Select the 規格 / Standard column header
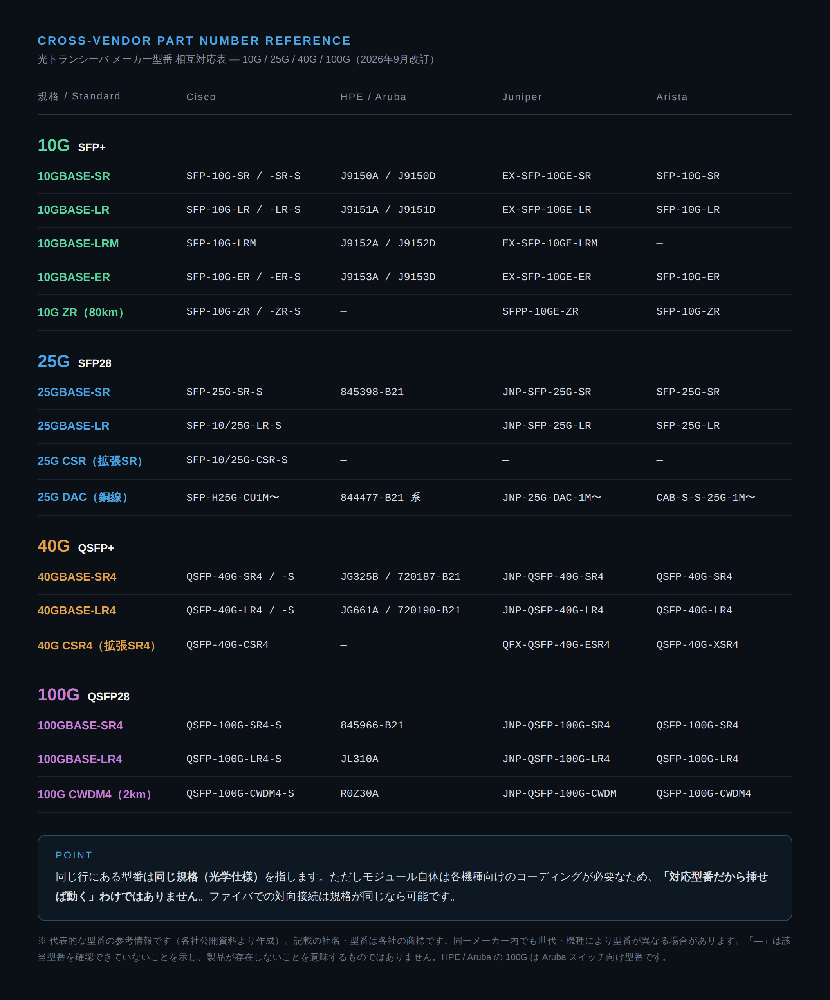 pyautogui.click(x=79, y=96)
